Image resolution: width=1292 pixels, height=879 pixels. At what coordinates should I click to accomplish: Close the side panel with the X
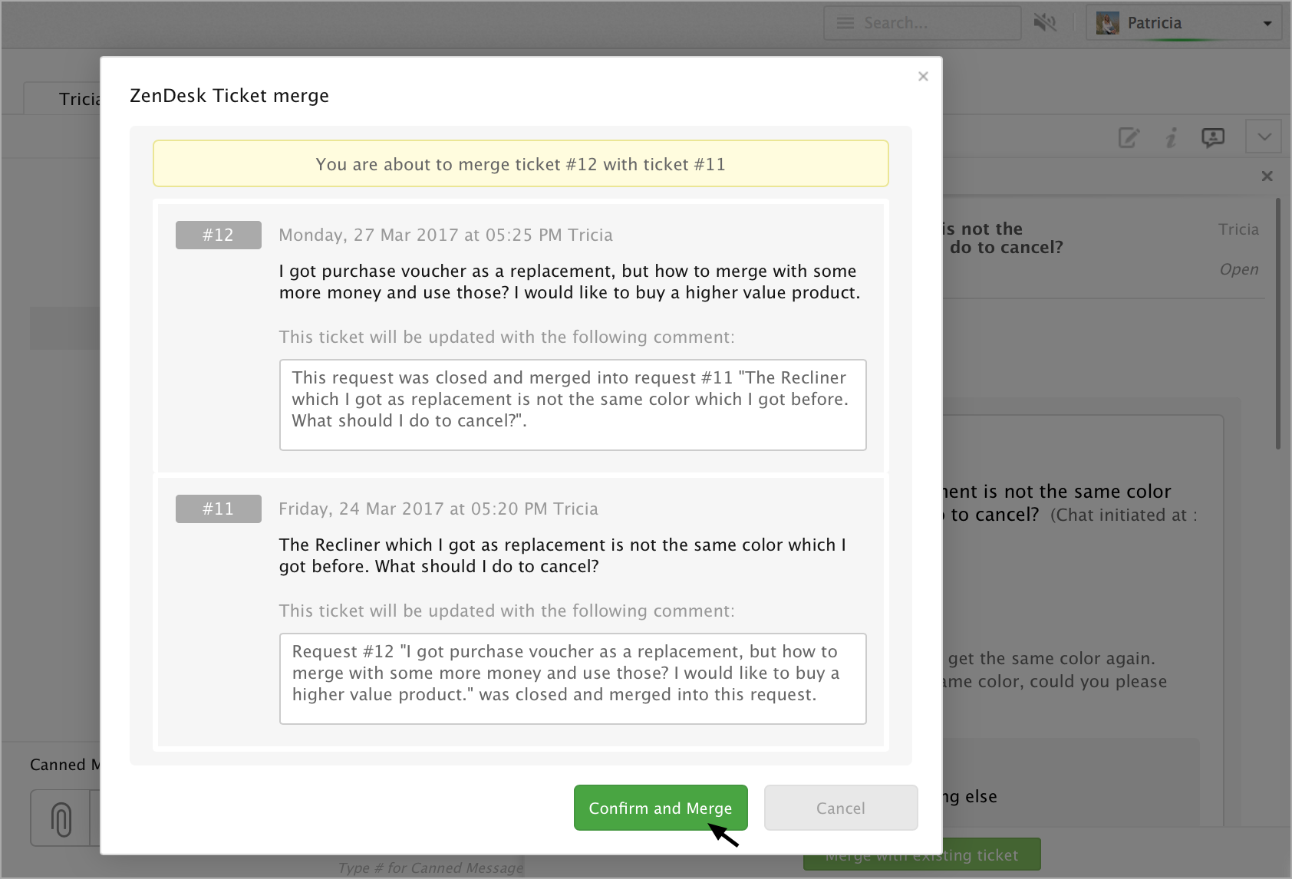[1267, 176]
